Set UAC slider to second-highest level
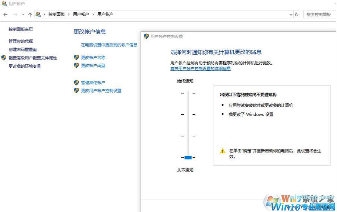Image resolution: width=337 pixels, height=212 pixels. coord(188,115)
